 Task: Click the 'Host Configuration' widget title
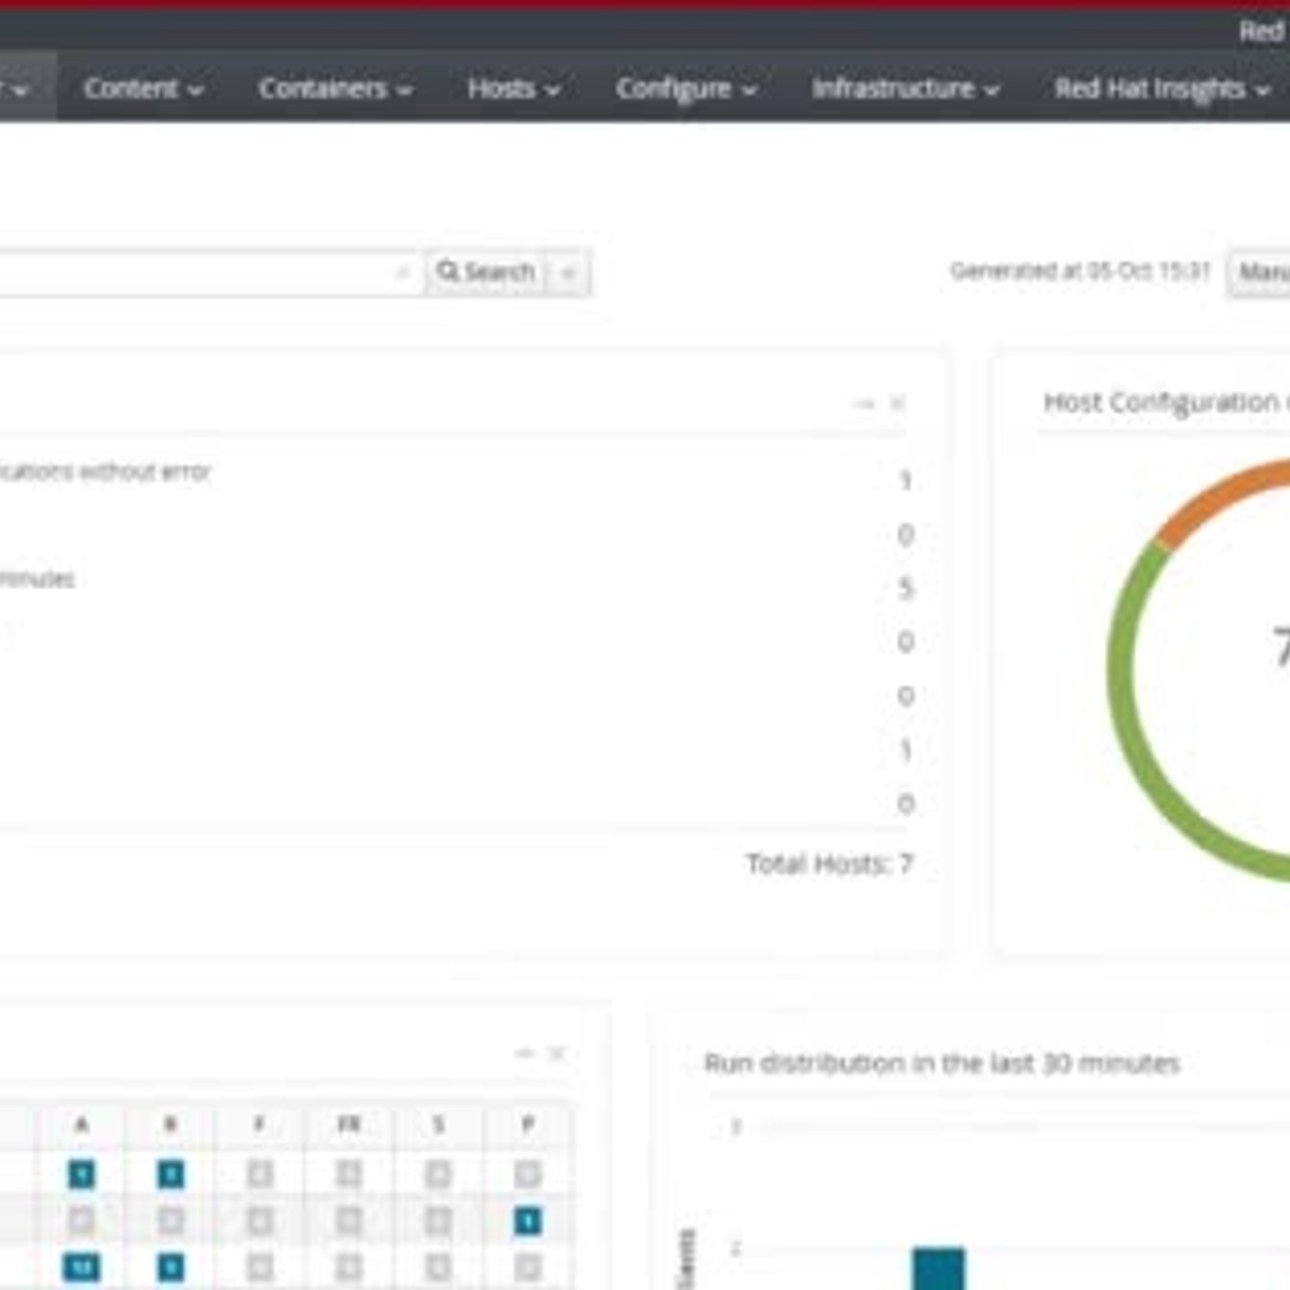click(x=1161, y=403)
